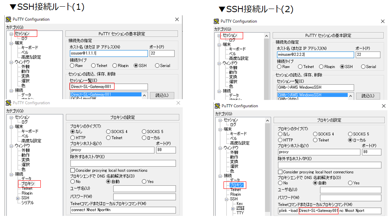The height and width of the screenshot is (221, 389).
Task: Click session name field with Direct-SL-Gateway001 text
Action: tap(109, 87)
